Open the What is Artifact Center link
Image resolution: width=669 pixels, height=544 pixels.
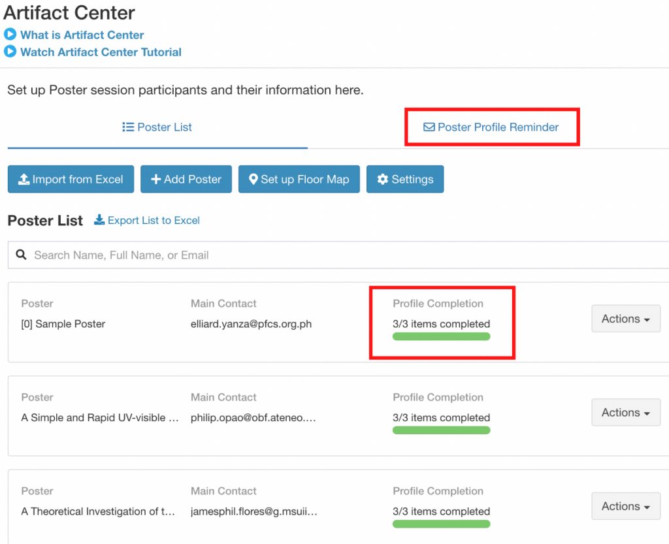pyautogui.click(x=82, y=35)
